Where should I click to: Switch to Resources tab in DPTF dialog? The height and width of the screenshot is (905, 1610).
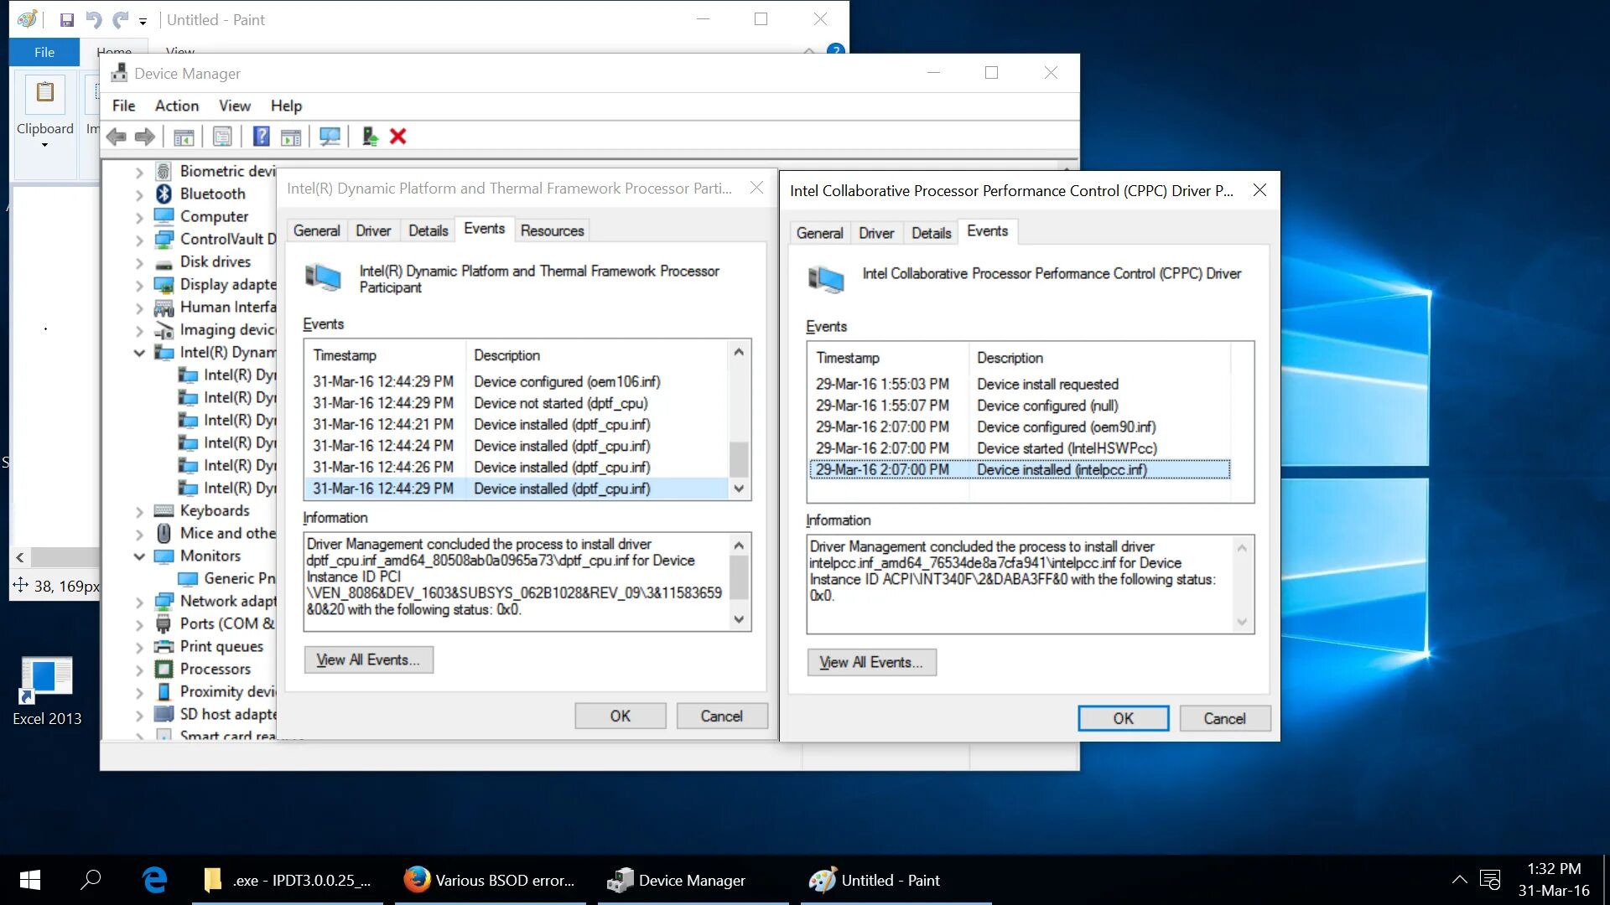tap(552, 230)
